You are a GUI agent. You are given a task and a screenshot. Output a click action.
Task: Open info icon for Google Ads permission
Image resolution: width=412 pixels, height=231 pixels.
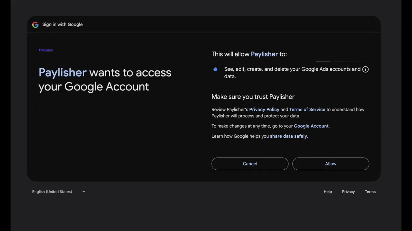[365, 69]
